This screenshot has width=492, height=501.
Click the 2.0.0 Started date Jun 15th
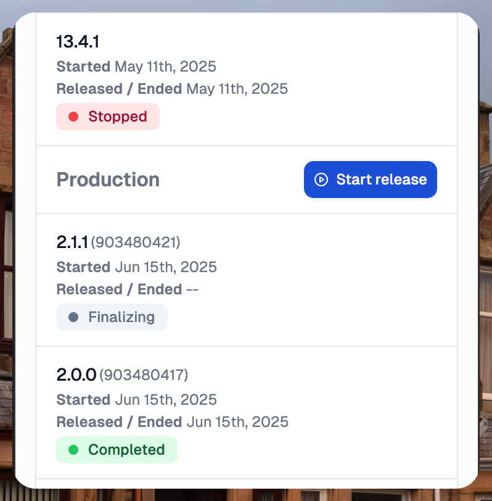165,400
